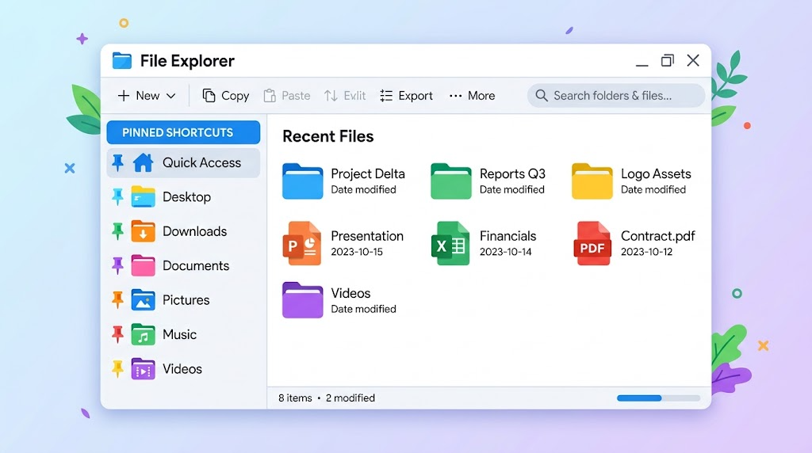Click the Videos name in Recent Files
Image resolution: width=812 pixels, height=453 pixels.
coord(350,293)
